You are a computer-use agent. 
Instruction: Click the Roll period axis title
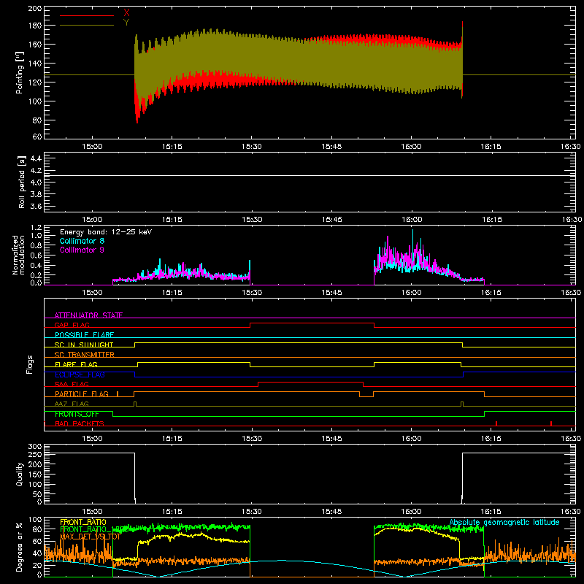point(21,182)
